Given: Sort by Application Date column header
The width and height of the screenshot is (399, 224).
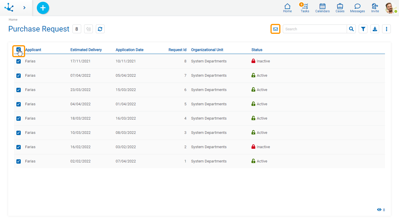Looking at the screenshot, I should click(129, 50).
